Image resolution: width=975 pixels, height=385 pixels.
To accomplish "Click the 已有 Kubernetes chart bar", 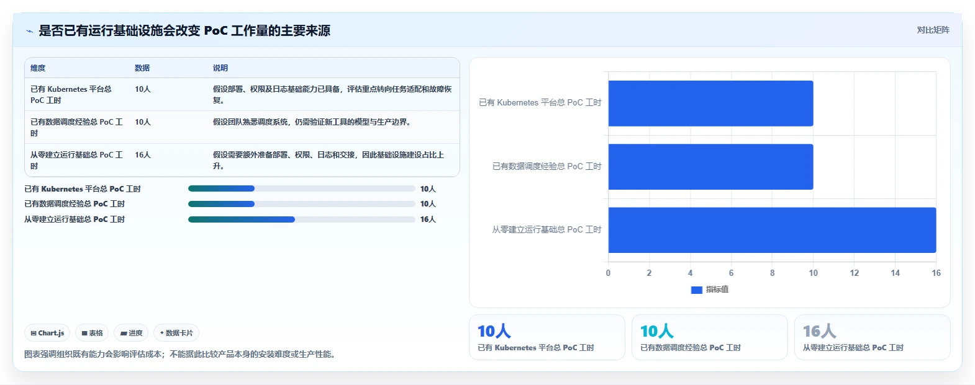I will point(710,104).
